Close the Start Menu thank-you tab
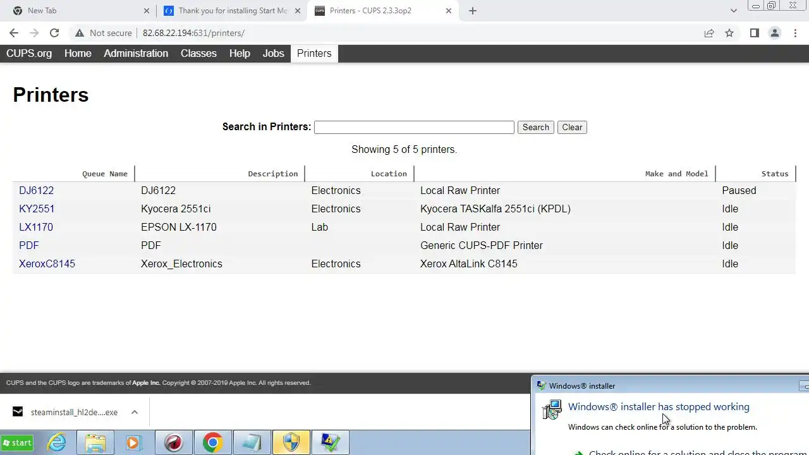 298,11
